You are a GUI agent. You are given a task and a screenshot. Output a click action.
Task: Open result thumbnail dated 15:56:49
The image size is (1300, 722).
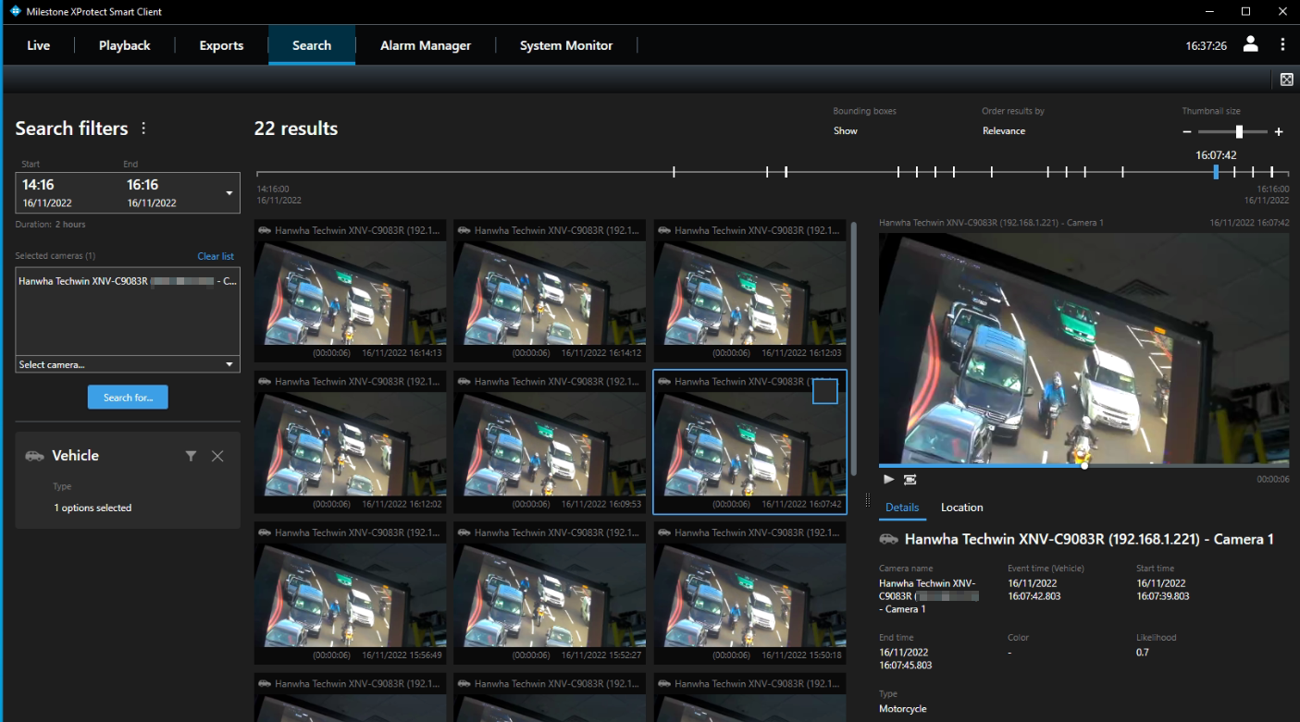coord(351,594)
